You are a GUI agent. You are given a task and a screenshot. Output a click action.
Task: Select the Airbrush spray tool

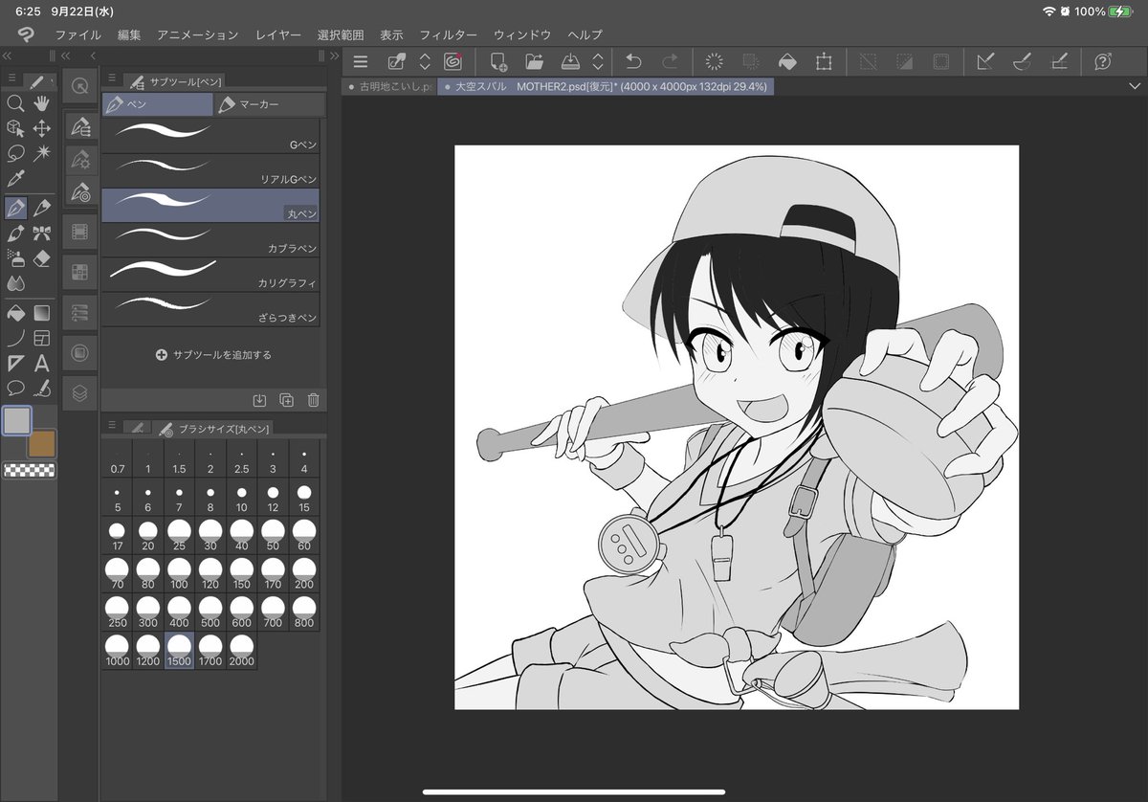[x=15, y=257]
